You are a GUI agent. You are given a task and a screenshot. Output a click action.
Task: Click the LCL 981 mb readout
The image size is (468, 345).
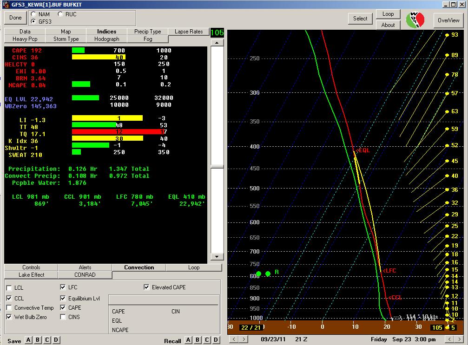(31, 197)
